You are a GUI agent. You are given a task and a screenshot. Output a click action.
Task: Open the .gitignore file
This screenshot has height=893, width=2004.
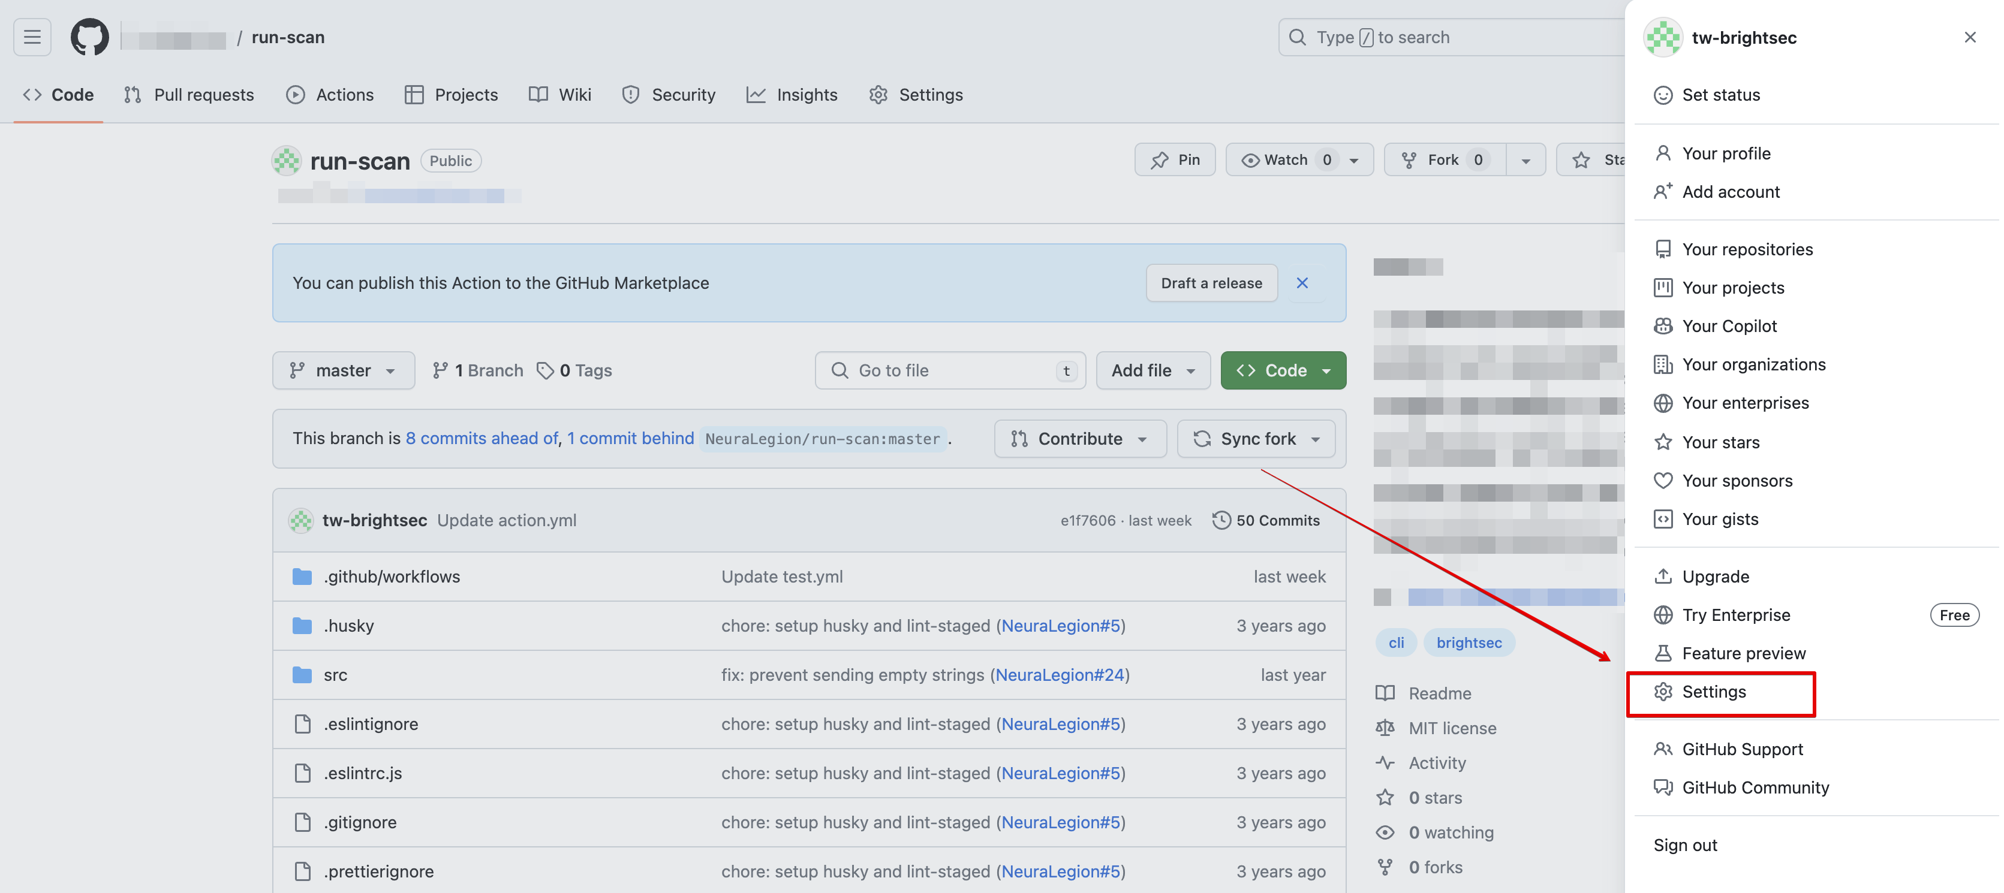click(x=360, y=822)
